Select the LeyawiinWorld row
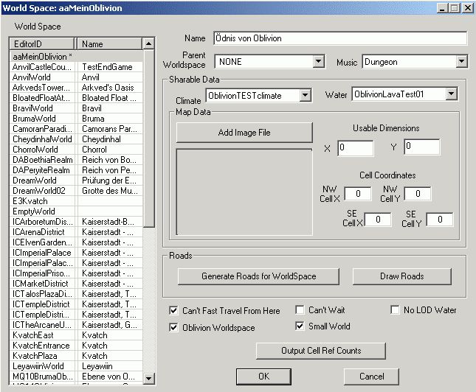 pos(77,366)
